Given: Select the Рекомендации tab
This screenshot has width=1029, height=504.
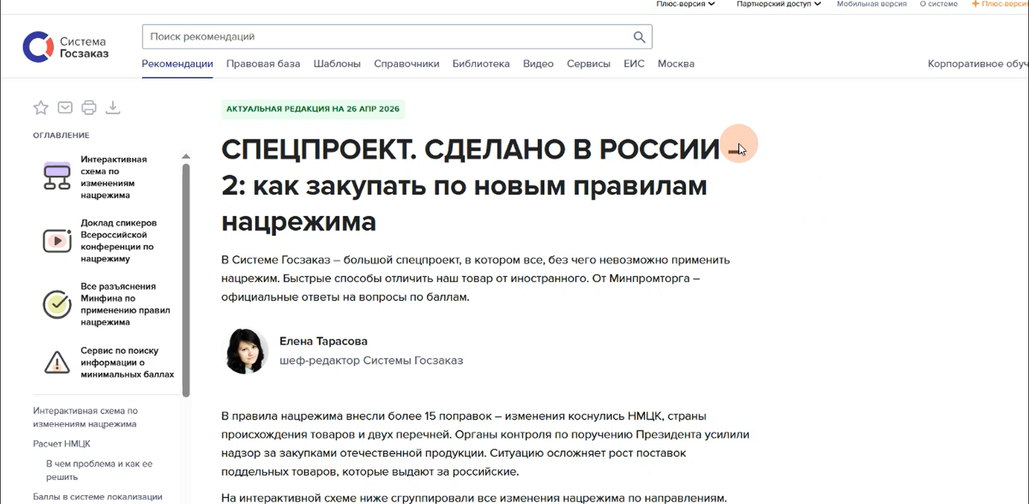Looking at the screenshot, I should (177, 63).
